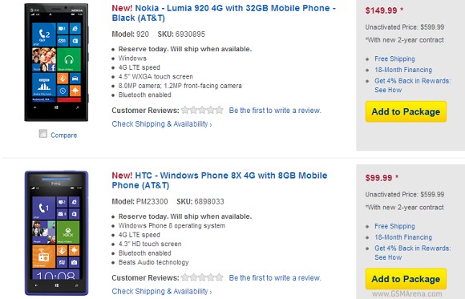Image resolution: width=465 pixels, height=299 pixels.
Task: Click the star rating for Nokia Lumia
Action: (202, 111)
